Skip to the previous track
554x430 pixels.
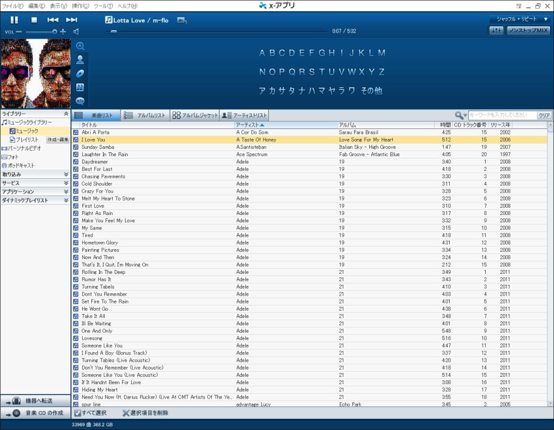53,20
